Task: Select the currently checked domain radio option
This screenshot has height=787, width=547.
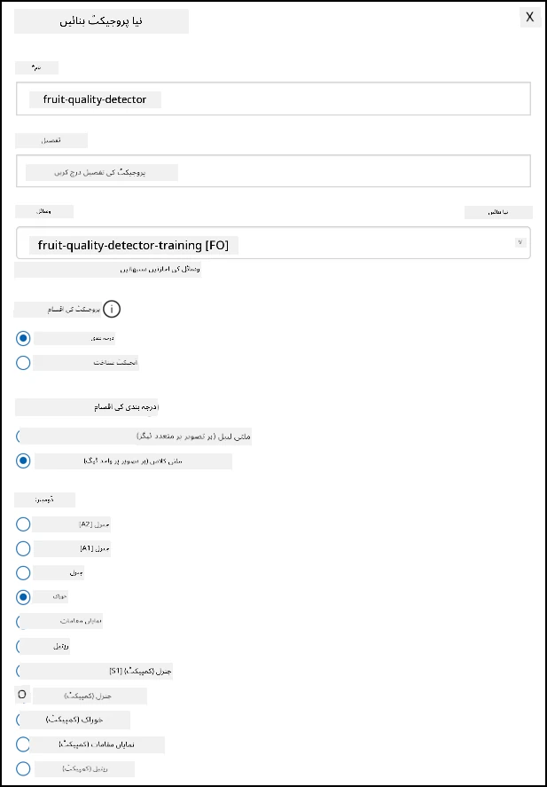Action: point(23,597)
